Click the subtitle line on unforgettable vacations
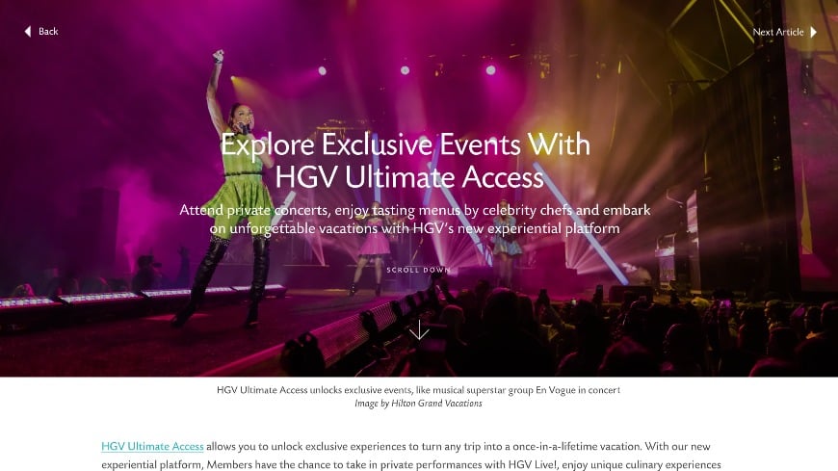This screenshot has height=471, width=838. tap(415, 229)
